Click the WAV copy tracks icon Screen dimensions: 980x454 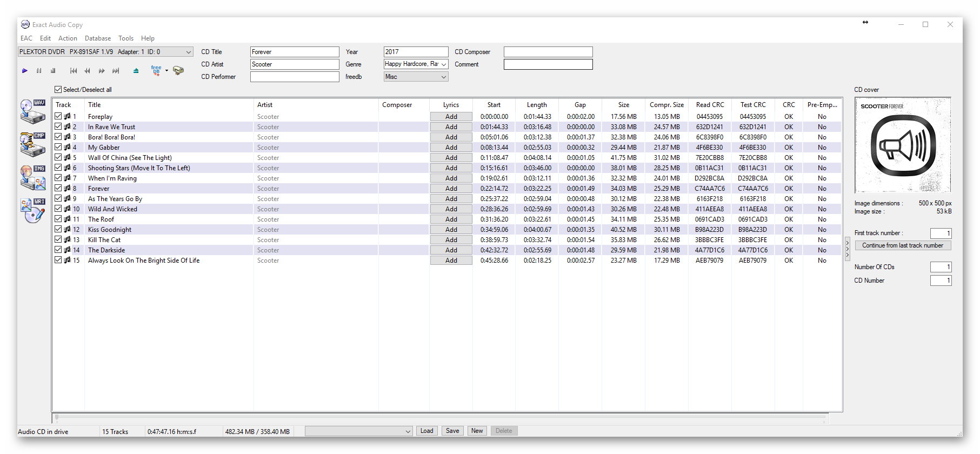click(x=33, y=111)
